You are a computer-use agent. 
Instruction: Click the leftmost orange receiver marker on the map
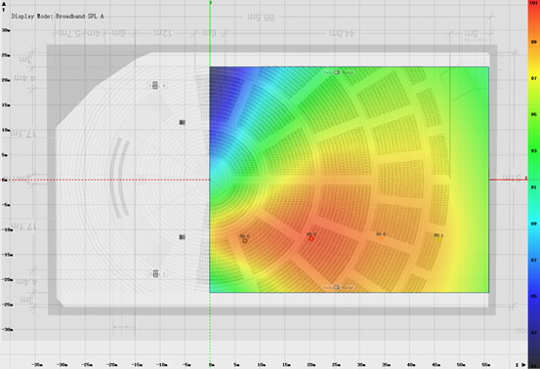(245, 240)
